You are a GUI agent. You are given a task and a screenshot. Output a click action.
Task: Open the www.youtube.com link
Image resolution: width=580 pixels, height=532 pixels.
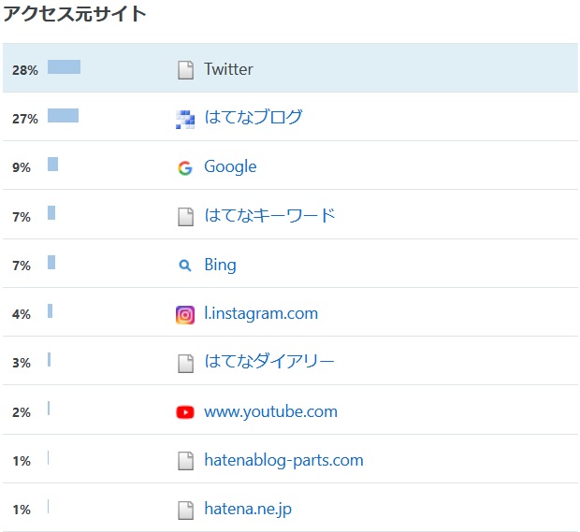pos(270,411)
